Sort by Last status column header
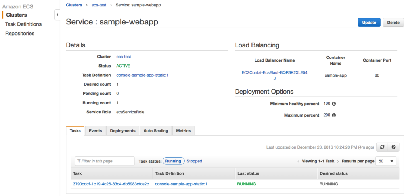Image resolution: width=406 pixels, height=196 pixels. (x=276, y=173)
